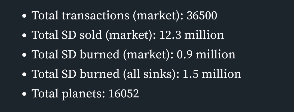Click the "0.9 million" value

tap(206, 55)
